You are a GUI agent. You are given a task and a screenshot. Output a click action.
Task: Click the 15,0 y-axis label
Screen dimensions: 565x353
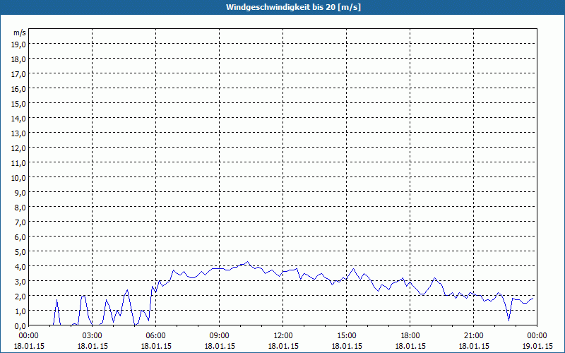tap(18, 103)
